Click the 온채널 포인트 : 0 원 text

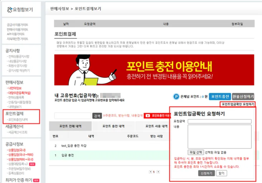click(x=194, y=97)
